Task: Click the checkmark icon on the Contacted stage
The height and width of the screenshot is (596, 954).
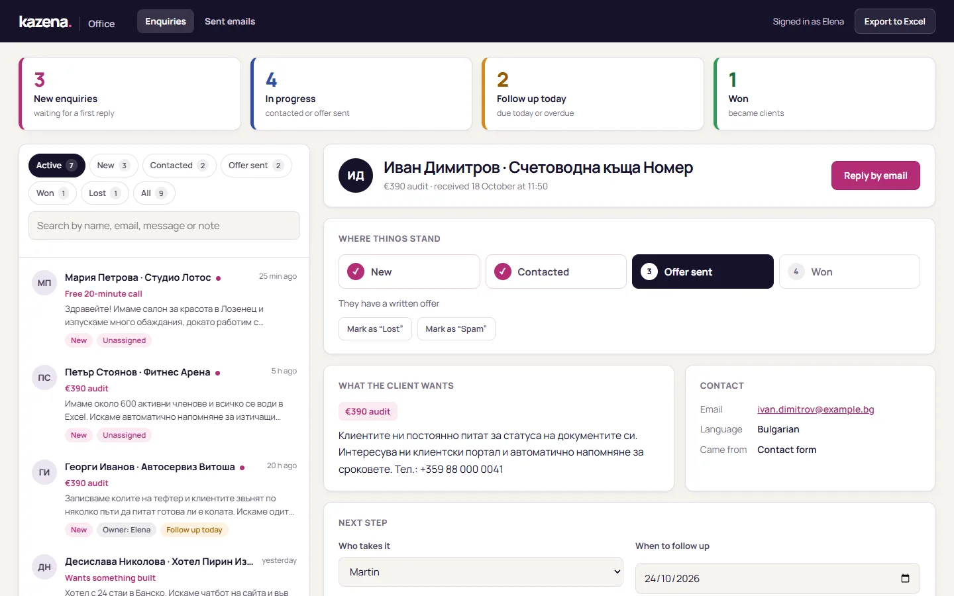Action: click(x=503, y=272)
